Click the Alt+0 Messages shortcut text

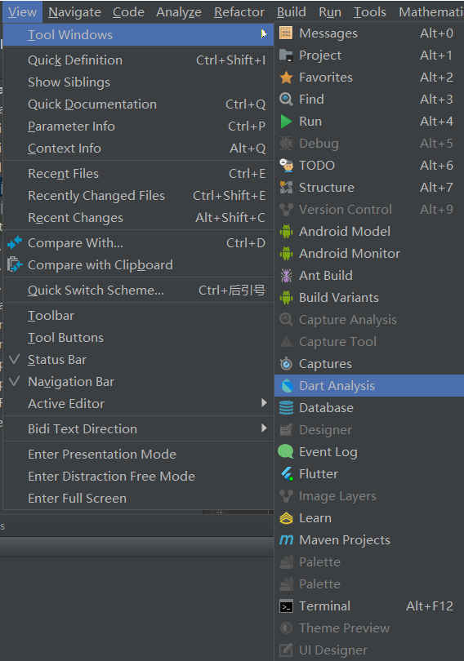pyautogui.click(x=436, y=33)
